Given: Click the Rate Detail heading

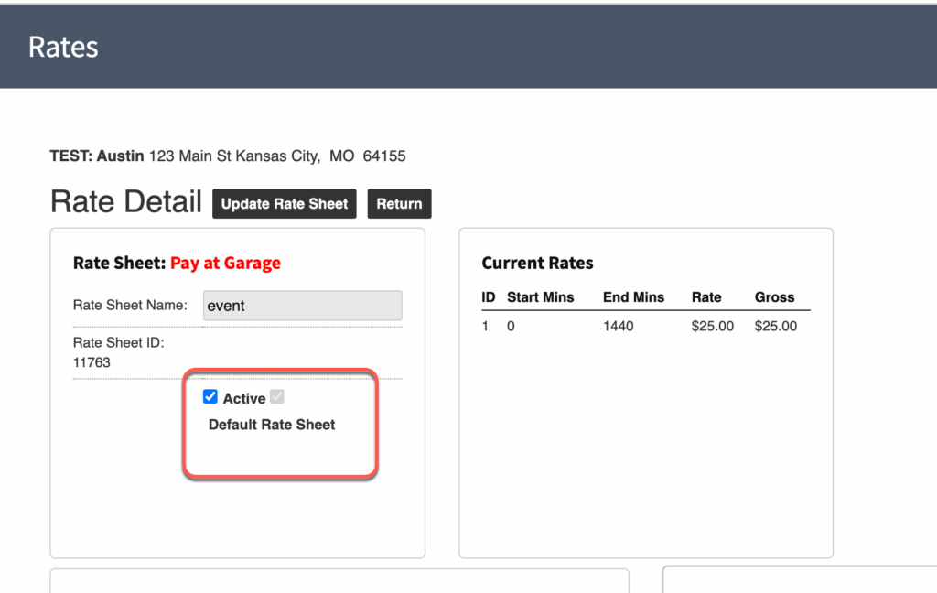Looking at the screenshot, I should click(x=125, y=202).
